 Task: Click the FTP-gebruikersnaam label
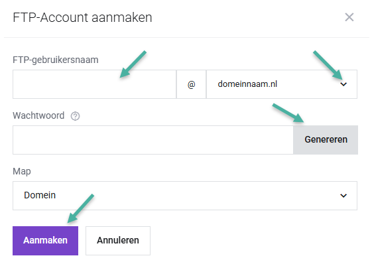(x=56, y=60)
